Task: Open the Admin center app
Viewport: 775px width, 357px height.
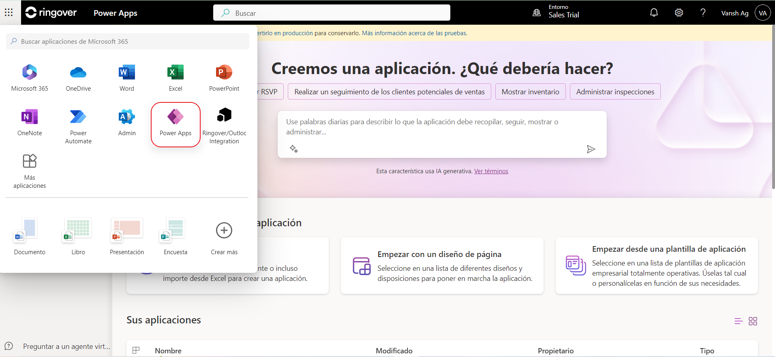Action: pos(127,122)
